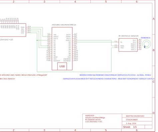The height and width of the screenshot is (132, 158).
Task: Select the REMENICA pulley circle symbol
Action: [x=147, y=44]
